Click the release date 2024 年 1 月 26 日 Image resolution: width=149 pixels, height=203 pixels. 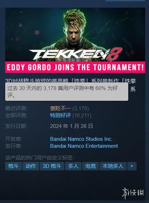coord(72,126)
